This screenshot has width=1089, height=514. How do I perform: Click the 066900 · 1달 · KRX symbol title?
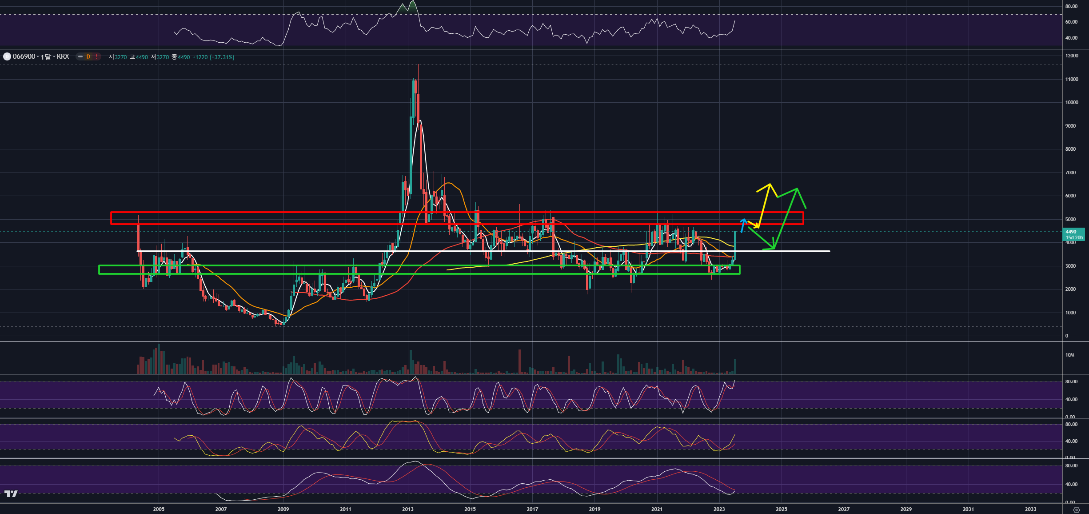pyautogui.click(x=41, y=56)
